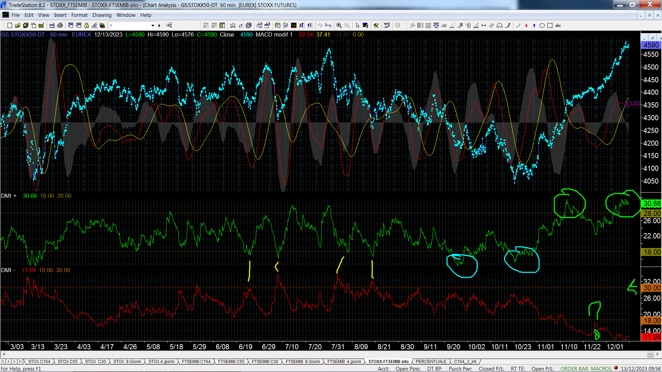
Task: Select the blue up arrow drawing tool
Action: pyautogui.click(x=534, y=25)
